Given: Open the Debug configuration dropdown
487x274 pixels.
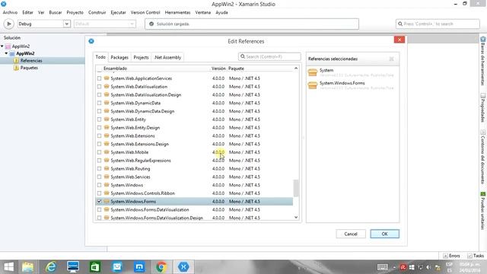Looking at the screenshot, I should click(44, 24).
